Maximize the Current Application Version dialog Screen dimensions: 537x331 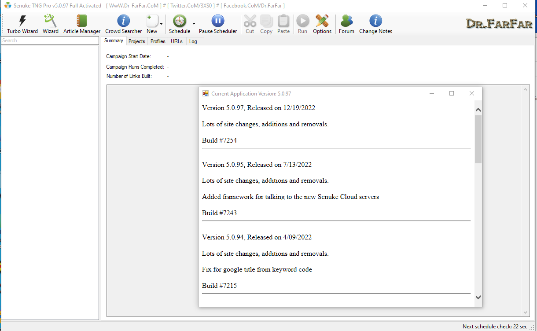451,93
